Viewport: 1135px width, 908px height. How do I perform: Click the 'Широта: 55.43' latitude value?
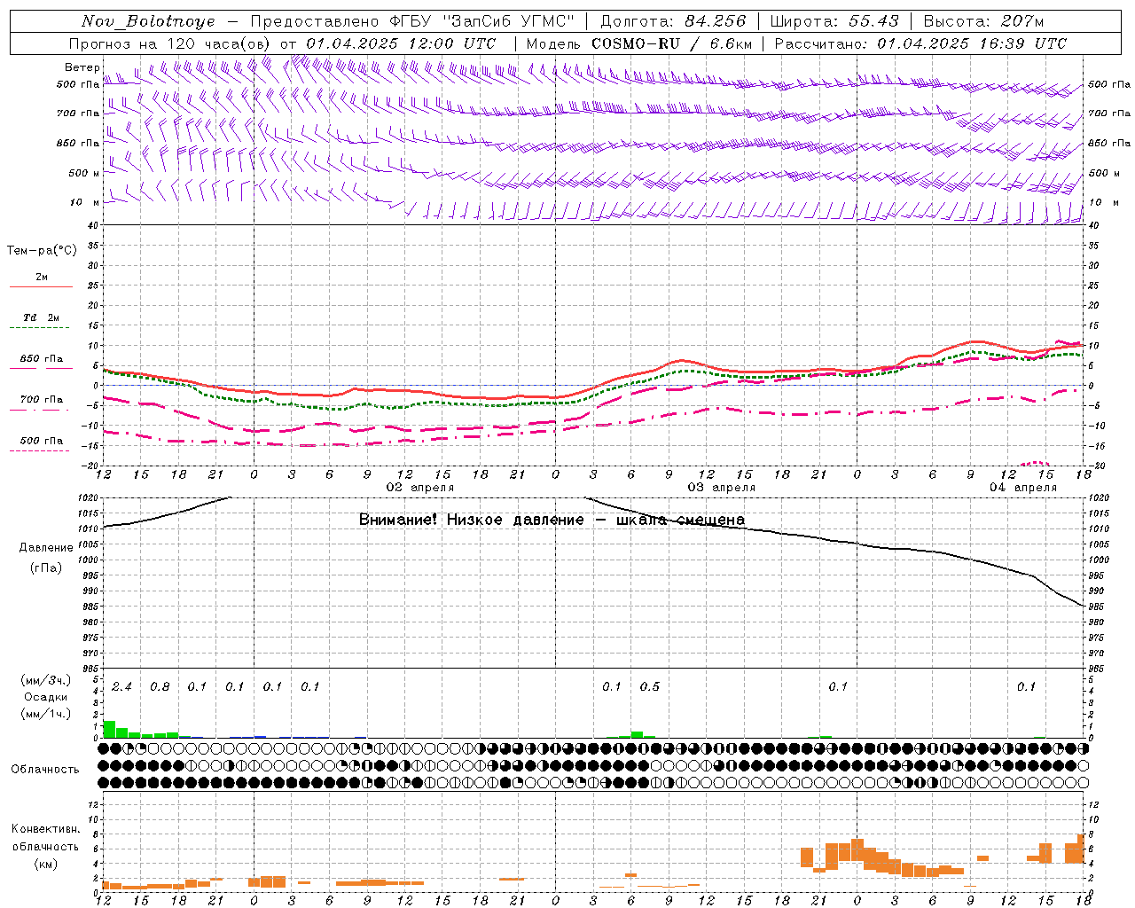(x=834, y=21)
